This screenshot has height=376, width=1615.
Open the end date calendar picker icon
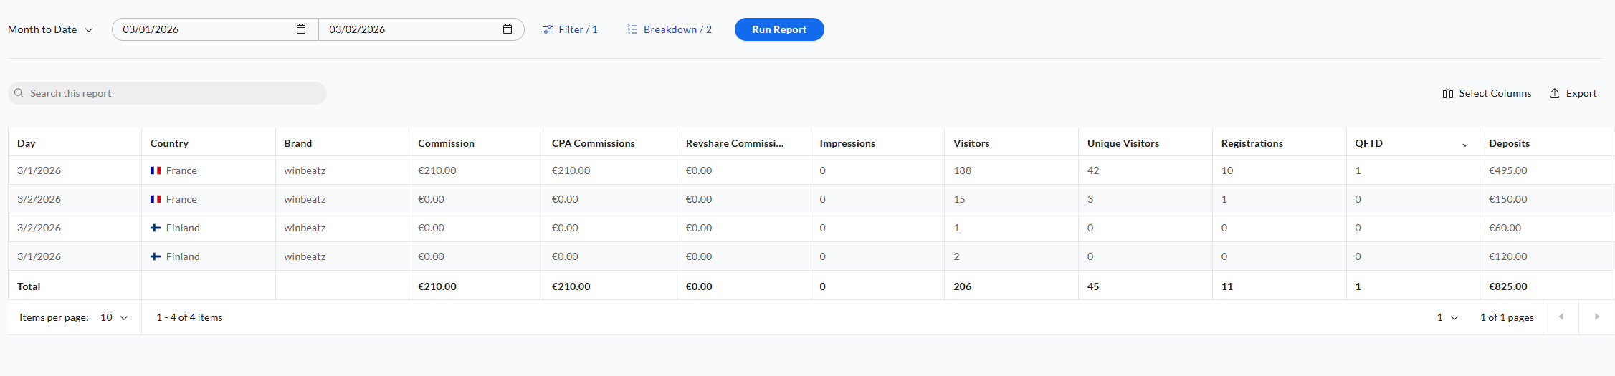pyautogui.click(x=508, y=29)
